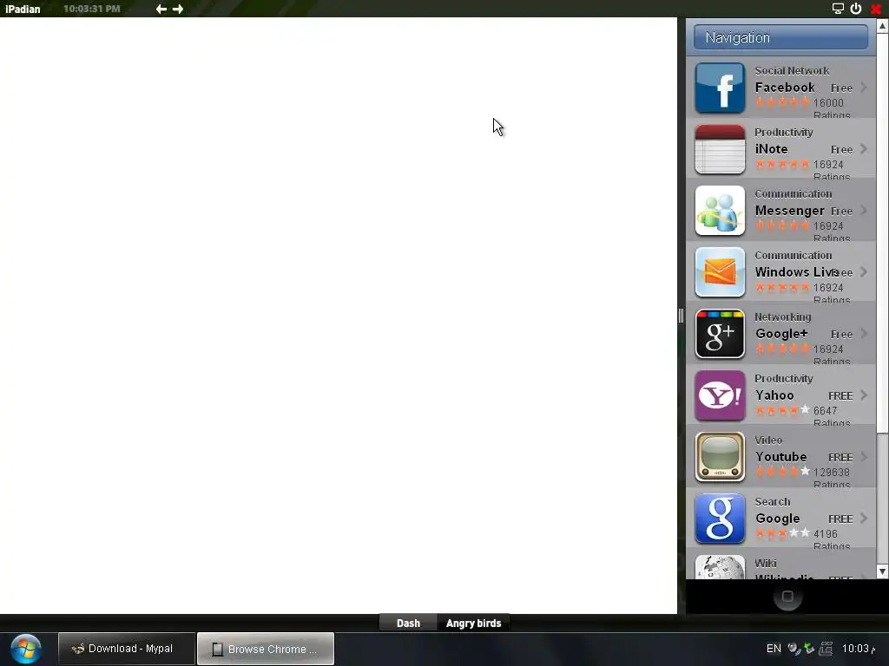Click the Yahoo star rating

(782, 410)
